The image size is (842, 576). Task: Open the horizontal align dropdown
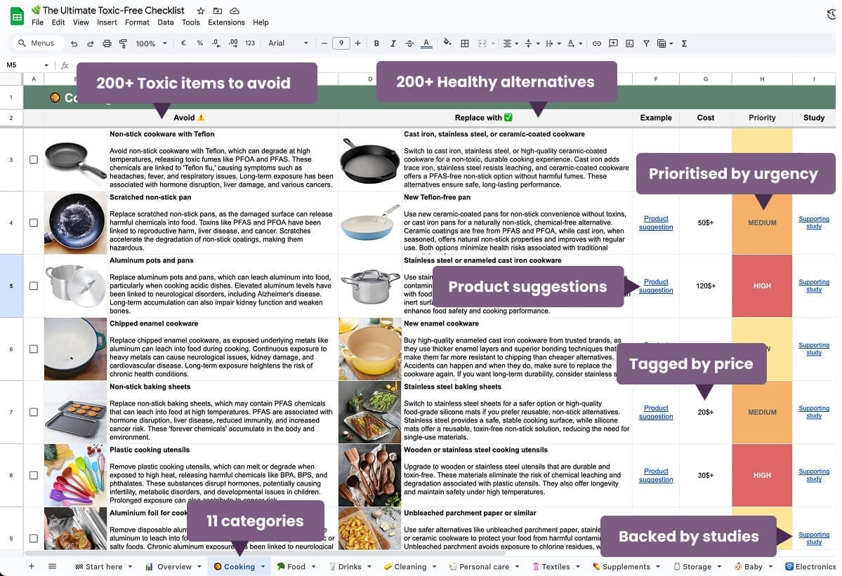(511, 43)
